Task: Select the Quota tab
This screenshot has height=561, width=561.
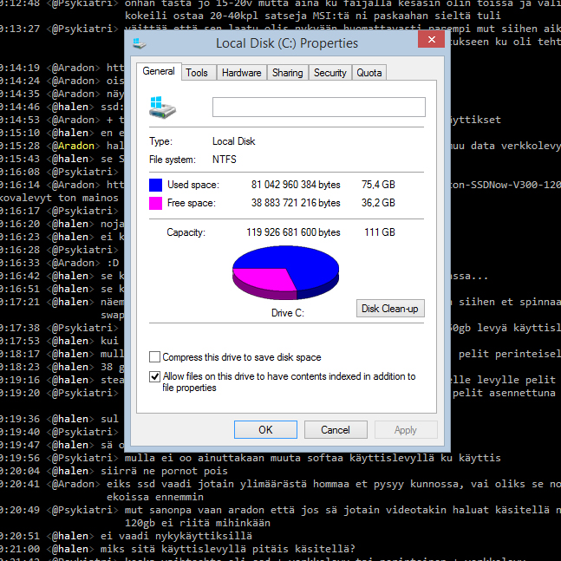Action: (x=369, y=73)
